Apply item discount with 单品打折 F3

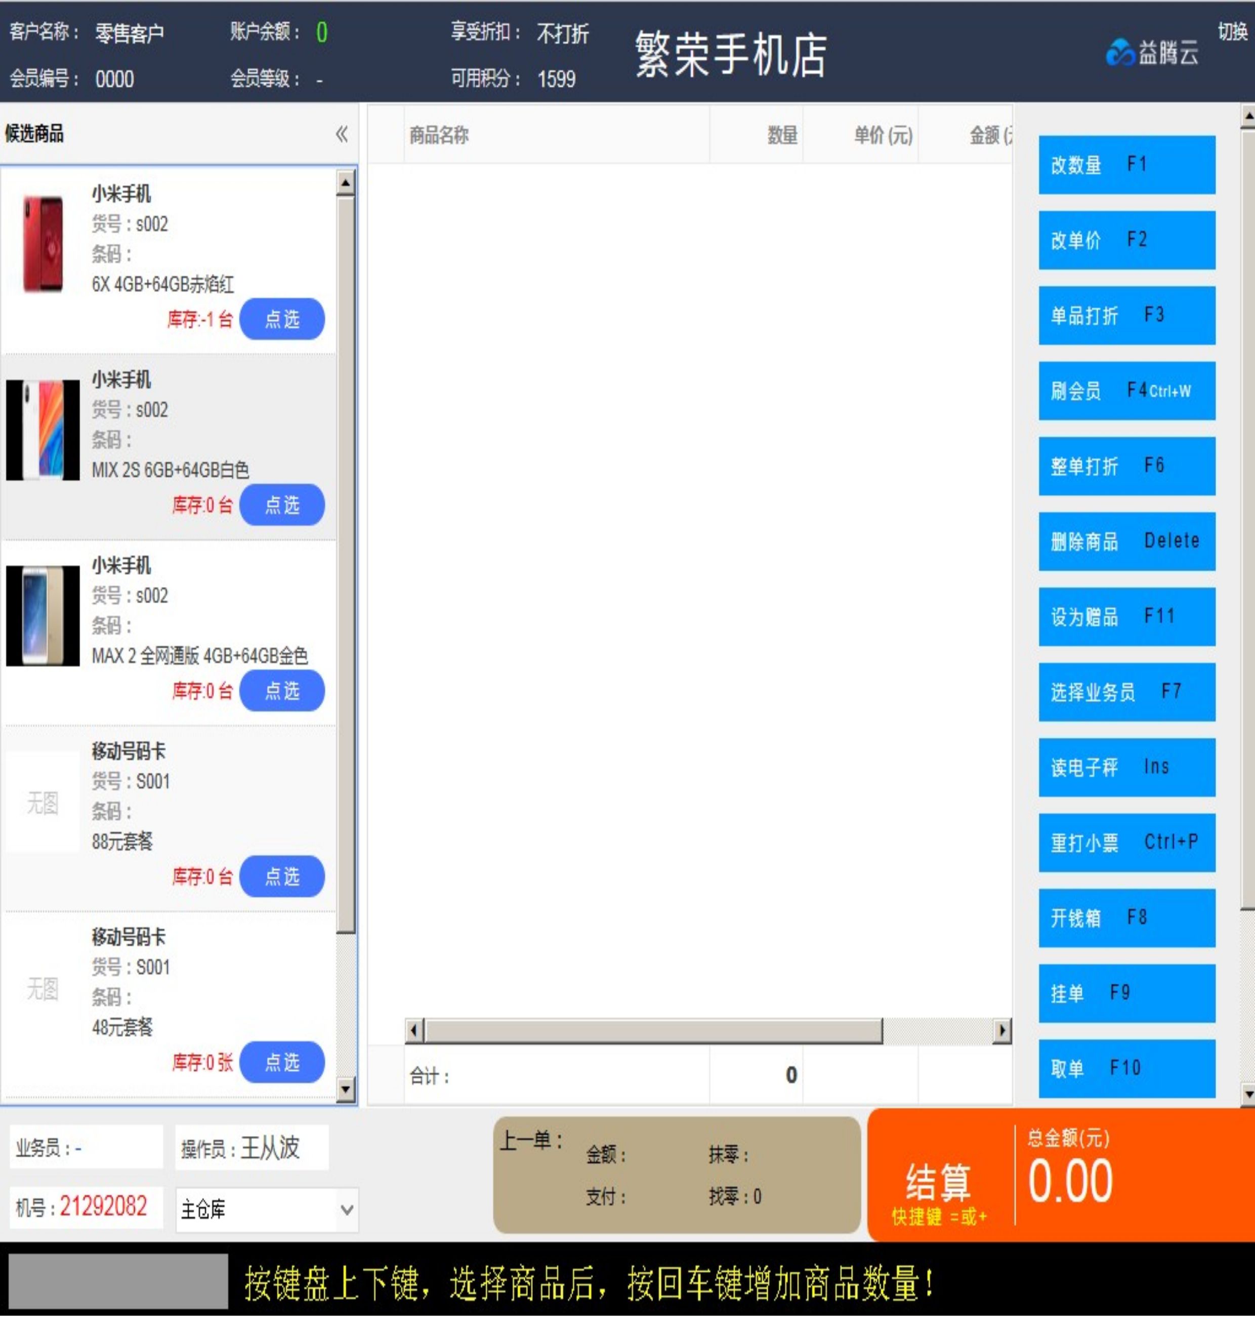[1127, 315]
